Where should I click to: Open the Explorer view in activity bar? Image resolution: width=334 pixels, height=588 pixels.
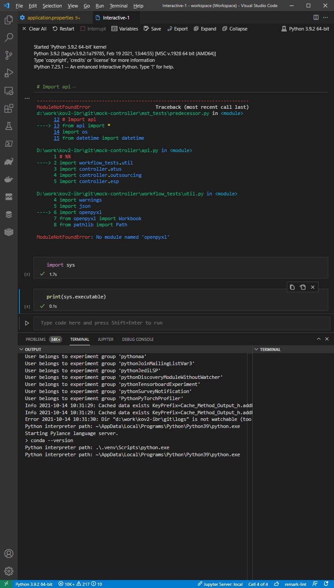(8, 20)
